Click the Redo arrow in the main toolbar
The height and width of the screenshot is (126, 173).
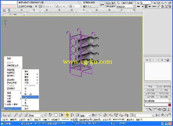click(x=10, y=115)
